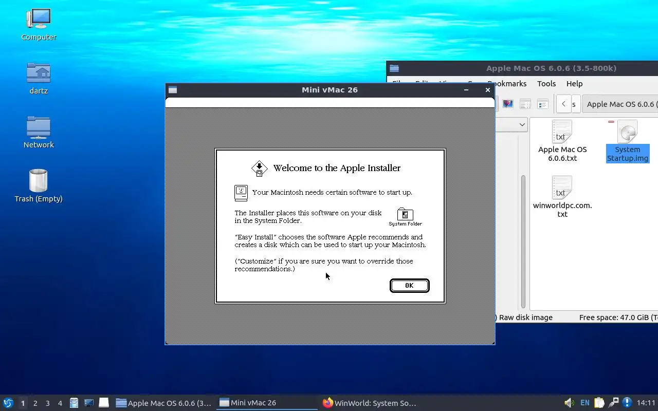
Task: Click the blue notification alert tray icon
Action: (x=627, y=403)
